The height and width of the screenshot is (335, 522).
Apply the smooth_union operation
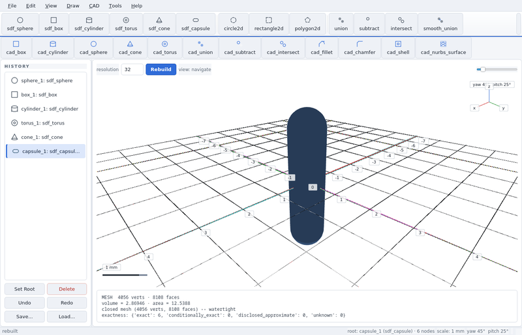(x=440, y=24)
